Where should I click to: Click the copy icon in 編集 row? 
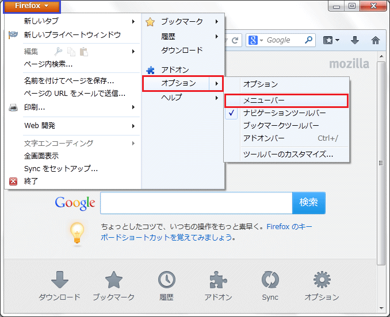[x=71, y=52]
